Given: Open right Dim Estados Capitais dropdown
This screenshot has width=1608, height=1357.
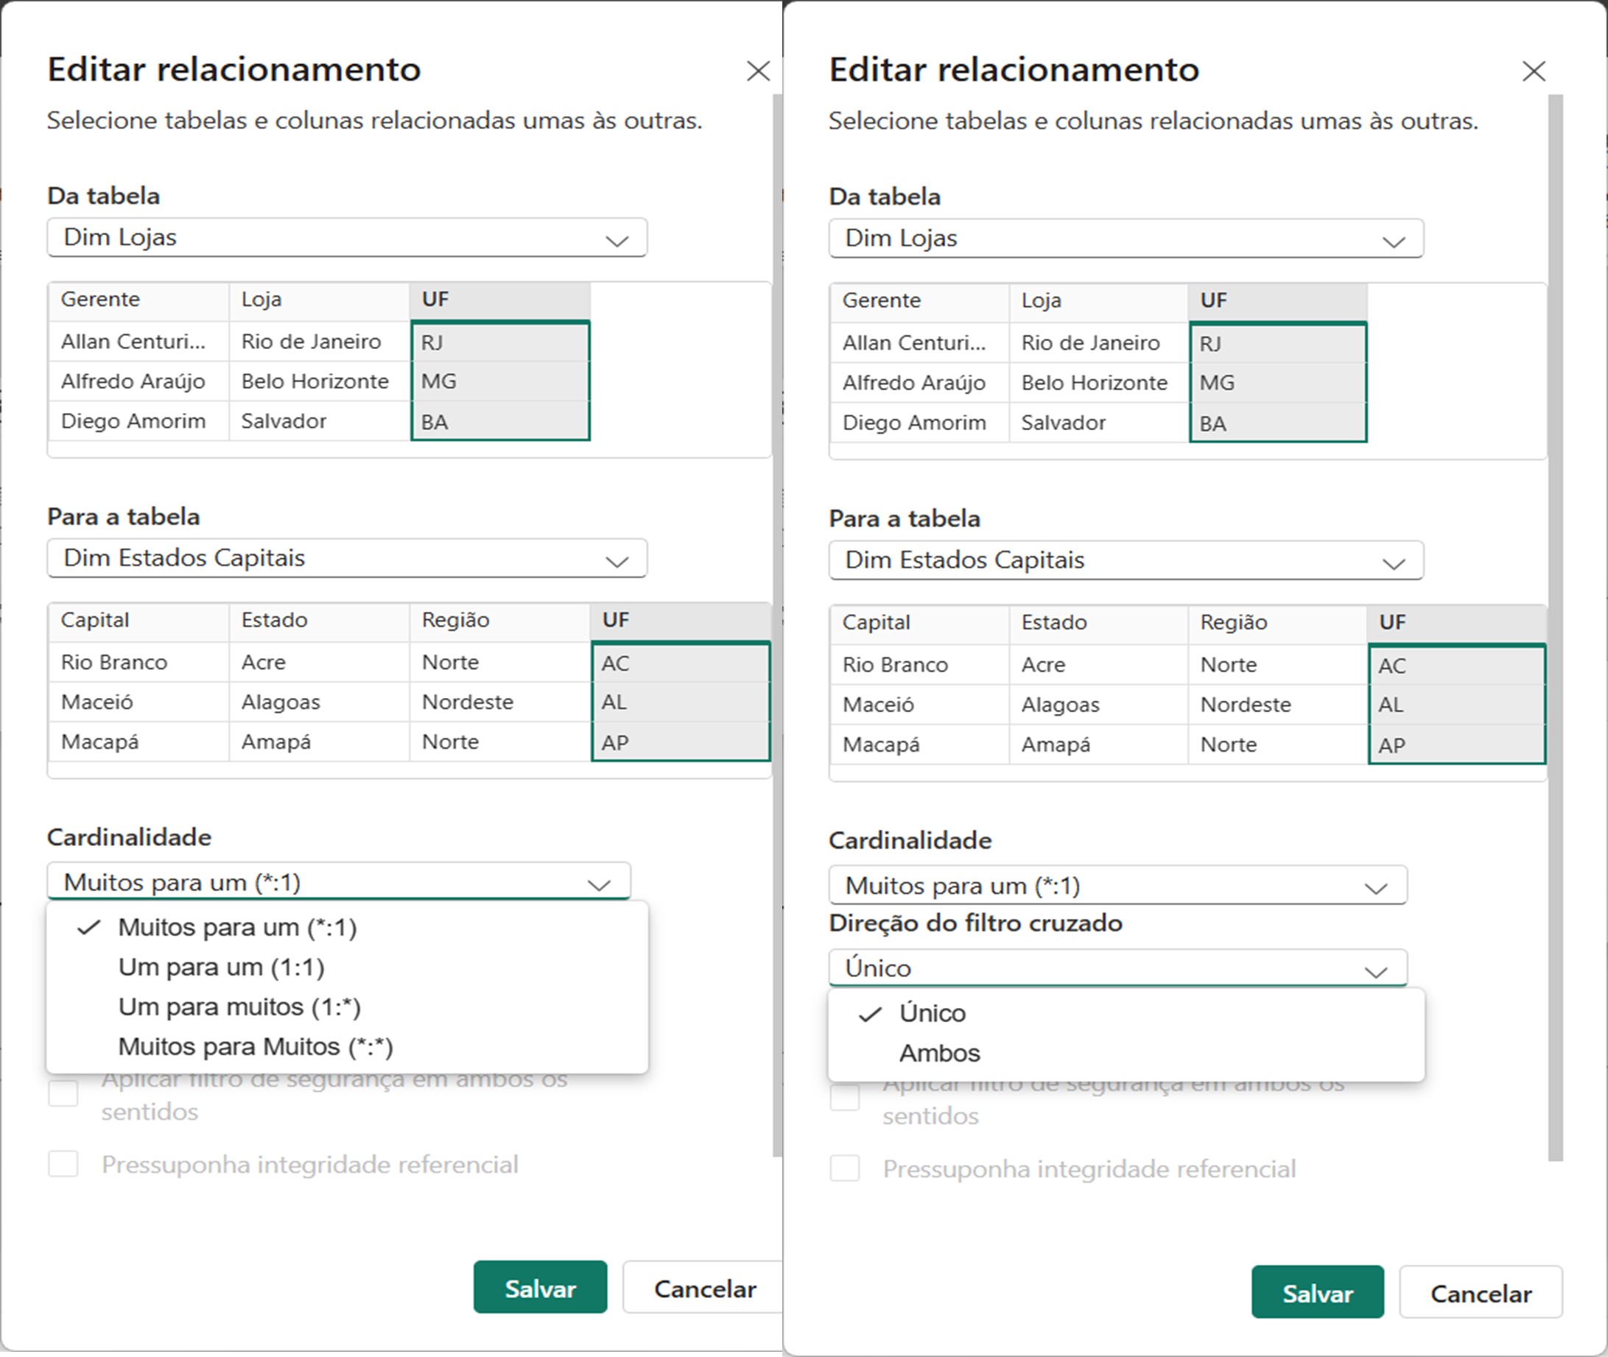Looking at the screenshot, I should (1126, 561).
